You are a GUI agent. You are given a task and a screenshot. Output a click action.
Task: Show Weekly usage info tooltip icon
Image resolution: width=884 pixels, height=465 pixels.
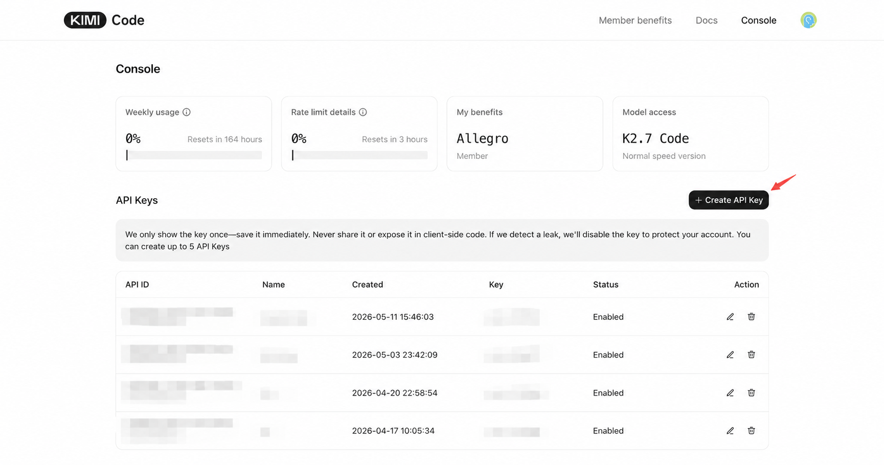pos(187,112)
